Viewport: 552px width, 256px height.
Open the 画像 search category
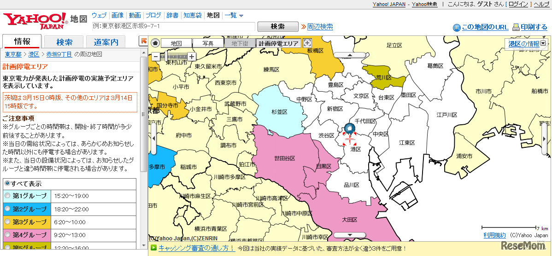pyautogui.click(x=117, y=16)
